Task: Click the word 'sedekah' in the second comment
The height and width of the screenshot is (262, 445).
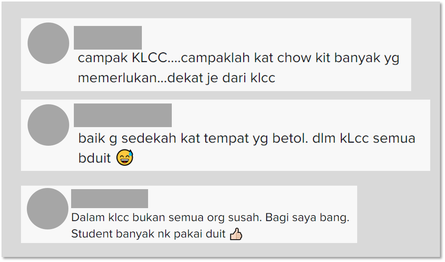Action: point(149,138)
